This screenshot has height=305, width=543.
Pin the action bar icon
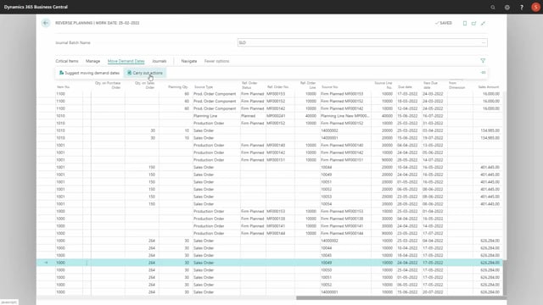click(483, 73)
